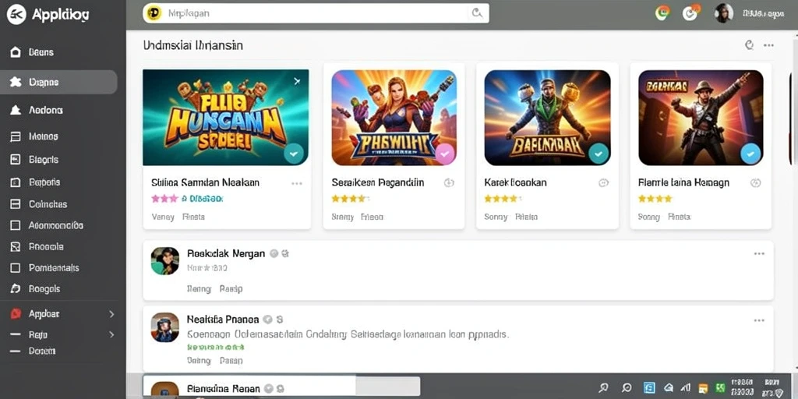Click the Flamle Iaina Henagn card title
The image size is (798, 399).
click(x=683, y=182)
